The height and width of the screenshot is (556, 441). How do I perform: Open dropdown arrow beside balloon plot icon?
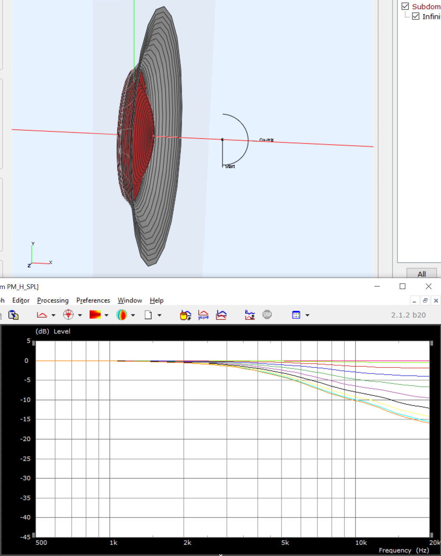(133, 316)
